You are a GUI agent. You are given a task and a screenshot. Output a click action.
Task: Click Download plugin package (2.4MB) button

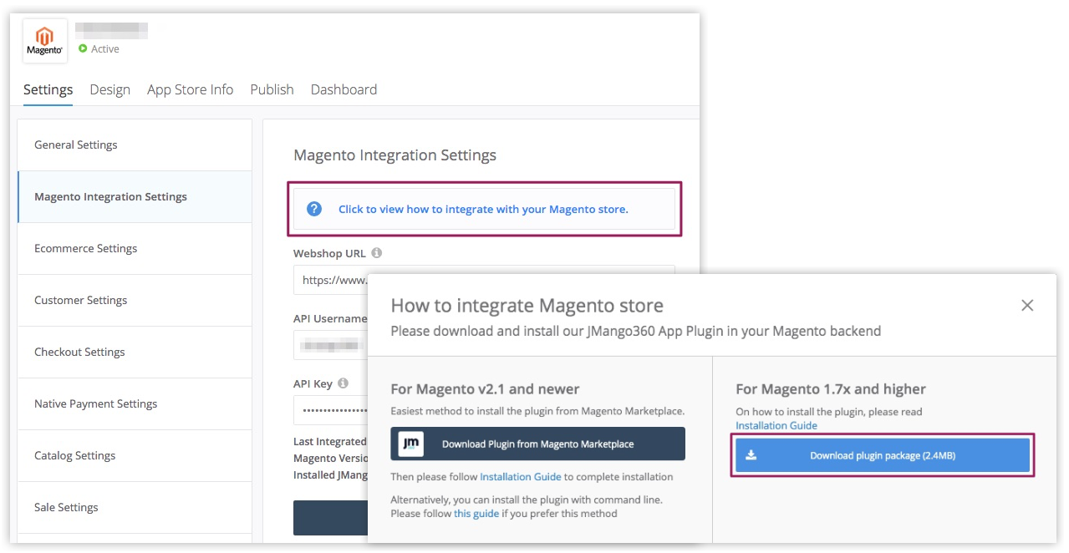point(883,455)
